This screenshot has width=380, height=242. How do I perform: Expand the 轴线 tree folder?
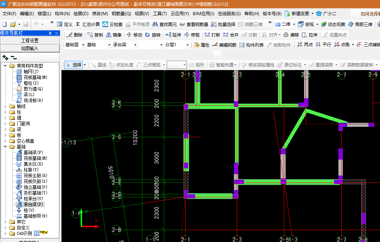pyautogui.click(x=5, y=106)
